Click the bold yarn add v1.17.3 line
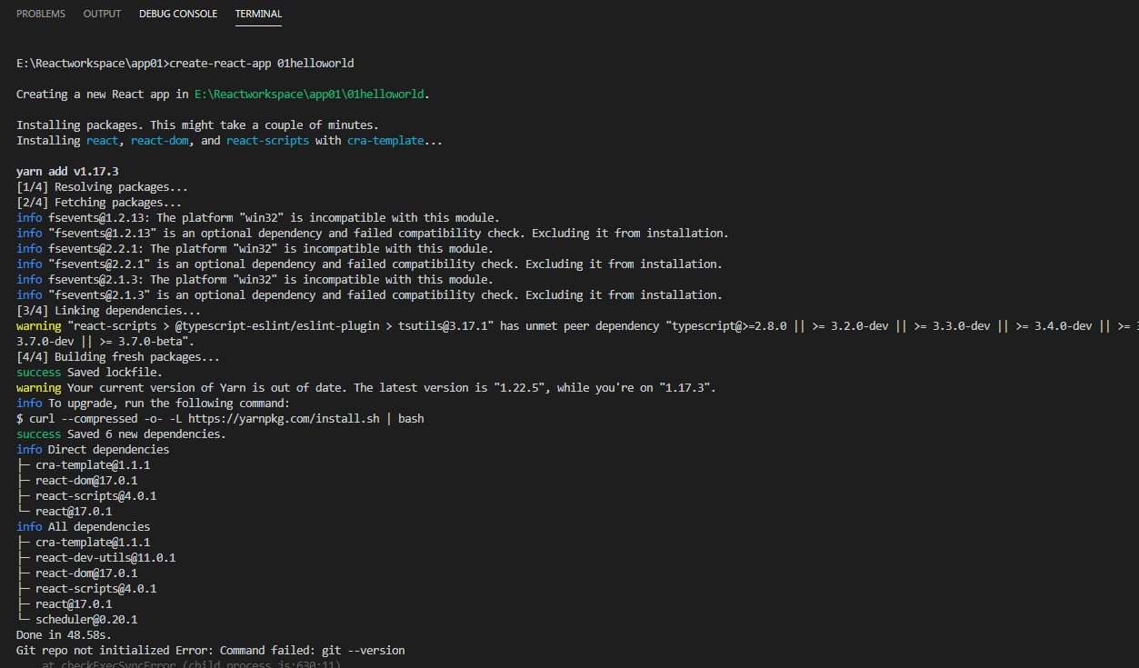1139x668 pixels. click(67, 172)
